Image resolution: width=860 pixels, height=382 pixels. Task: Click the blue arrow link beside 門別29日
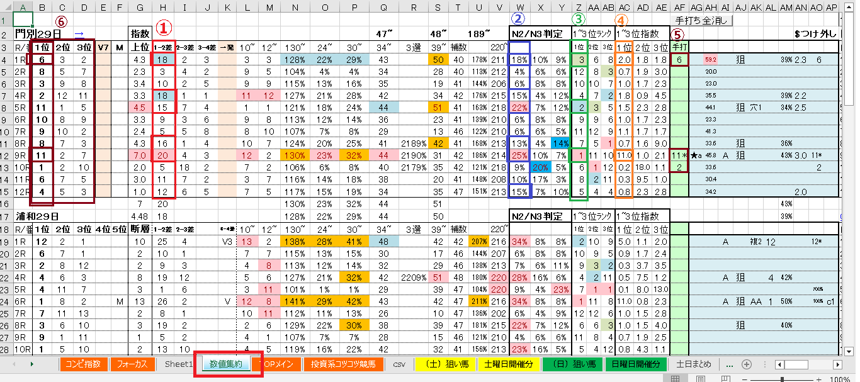pos(79,33)
